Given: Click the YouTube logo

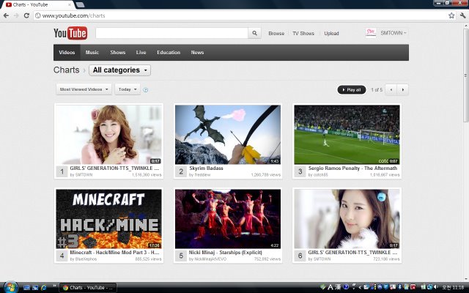Looking at the screenshot, I should click(70, 33).
